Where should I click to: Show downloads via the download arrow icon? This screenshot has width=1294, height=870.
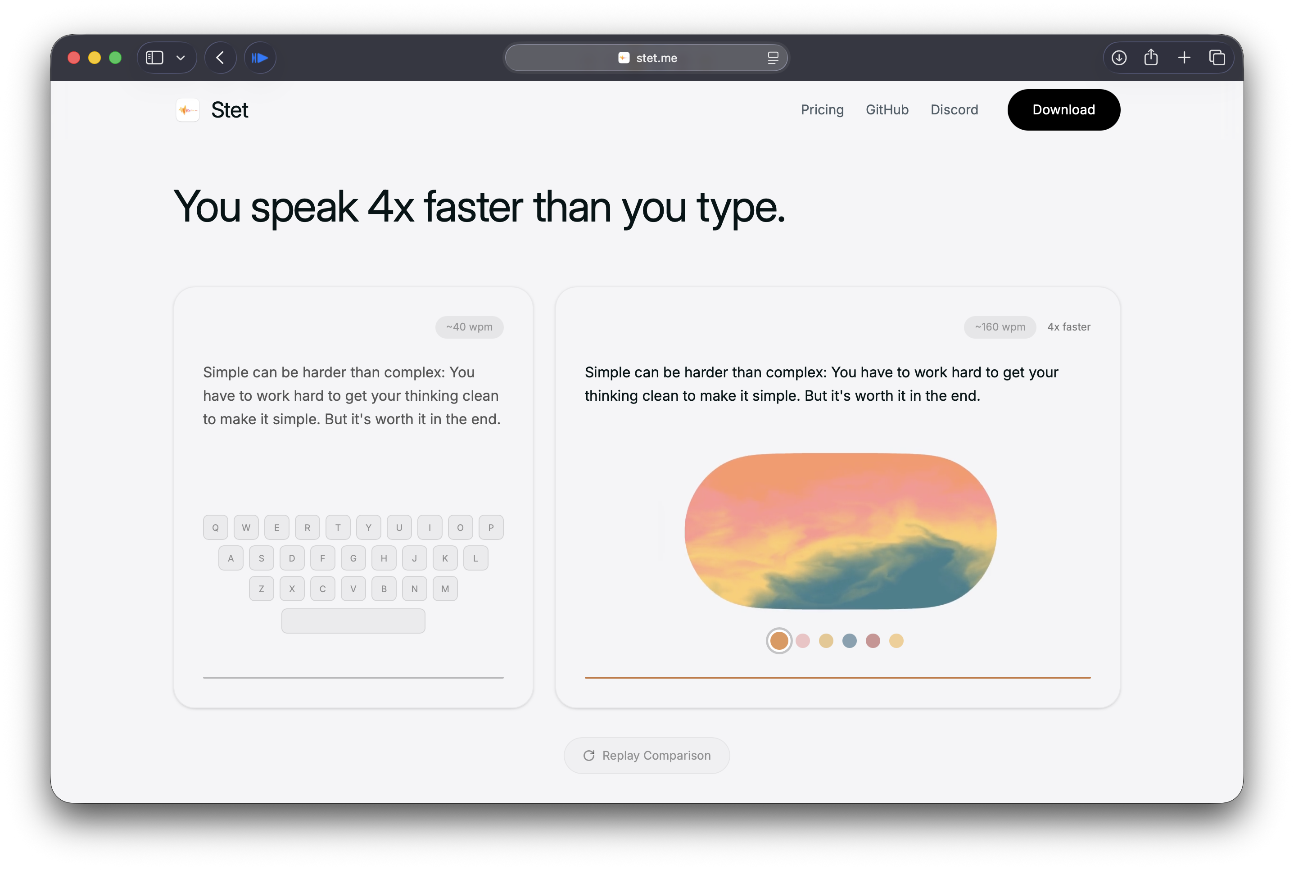[x=1119, y=58]
